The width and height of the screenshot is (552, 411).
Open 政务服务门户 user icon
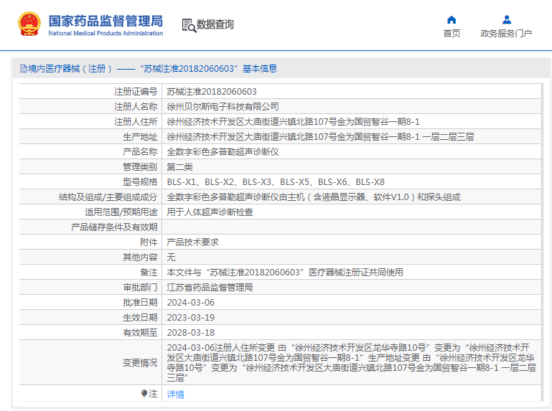tap(507, 19)
